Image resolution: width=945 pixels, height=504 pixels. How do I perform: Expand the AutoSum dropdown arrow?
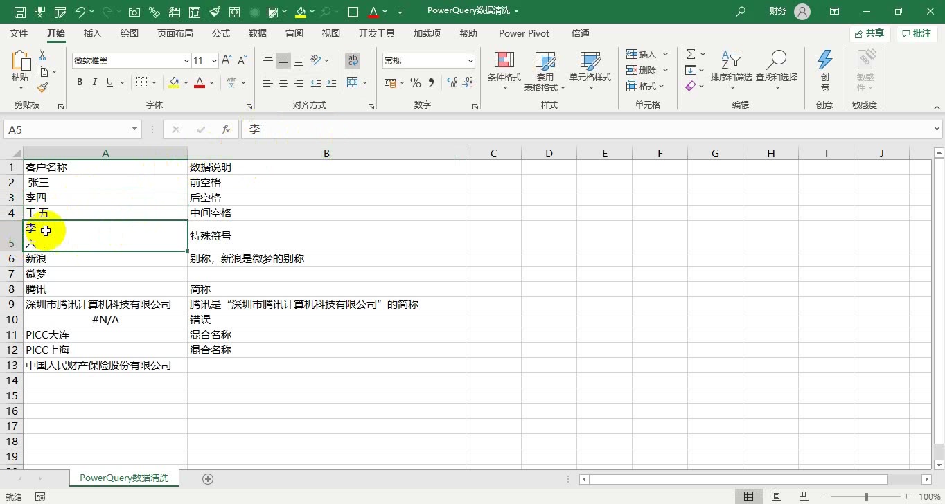703,54
